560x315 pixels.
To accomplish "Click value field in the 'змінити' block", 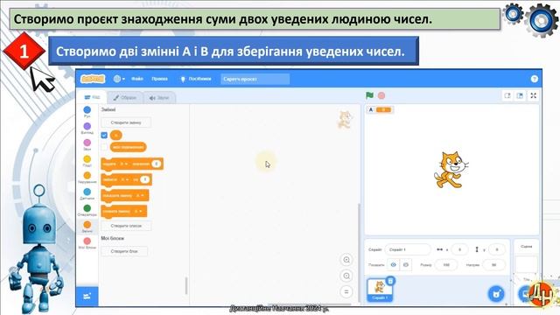I will click(x=144, y=179).
